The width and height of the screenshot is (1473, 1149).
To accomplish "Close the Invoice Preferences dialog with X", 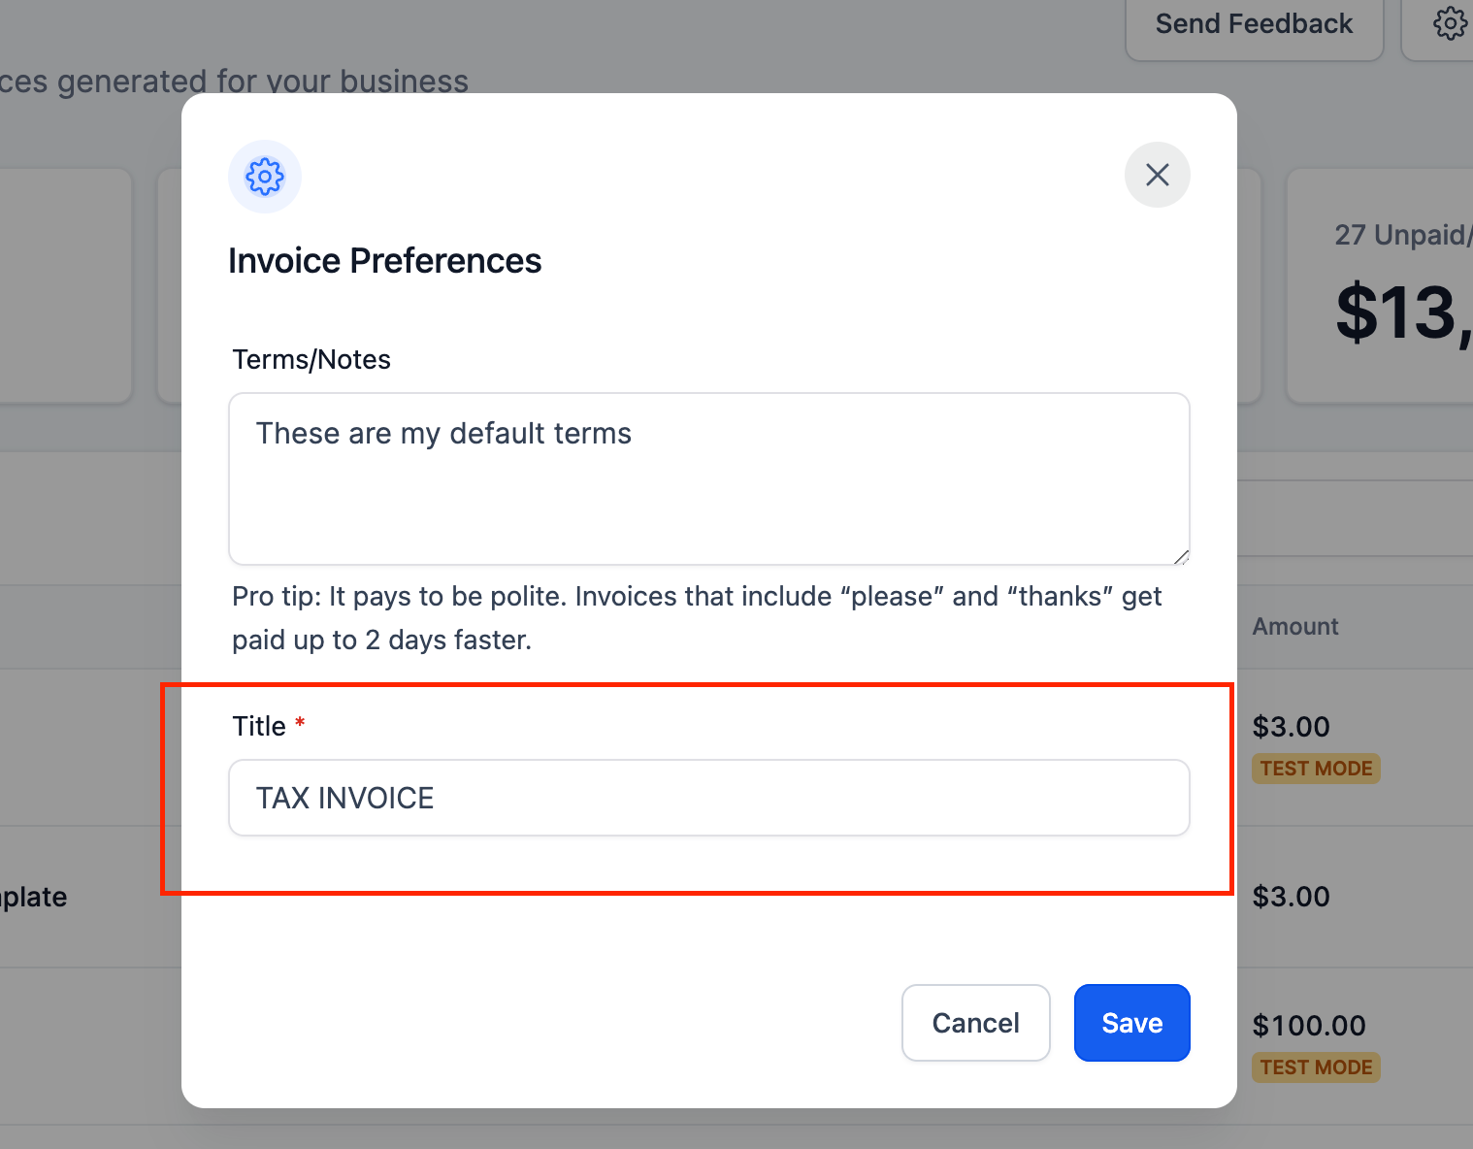I will [x=1157, y=175].
